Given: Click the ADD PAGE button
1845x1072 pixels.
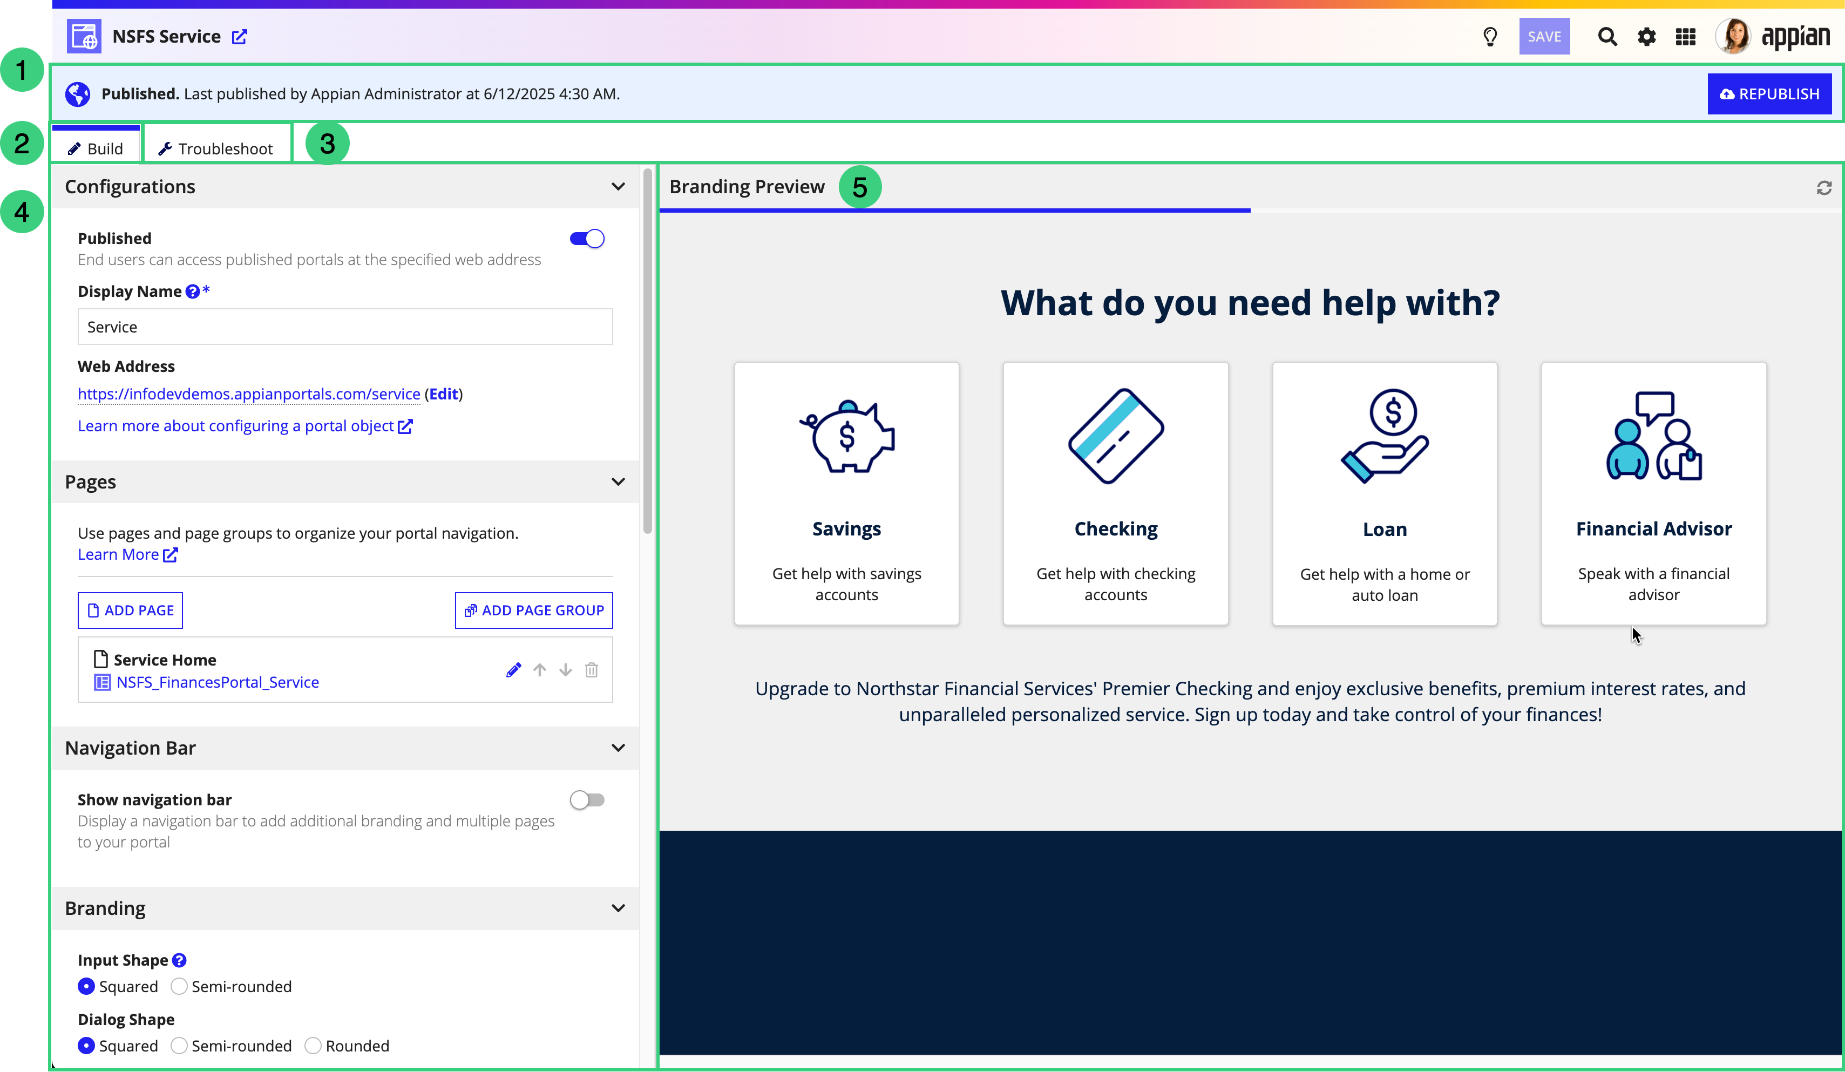Looking at the screenshot, I should click(130, 610).
